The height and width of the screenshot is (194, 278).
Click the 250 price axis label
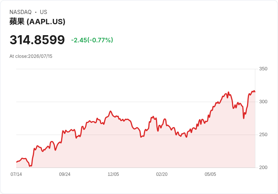click(x=263, y=135)
